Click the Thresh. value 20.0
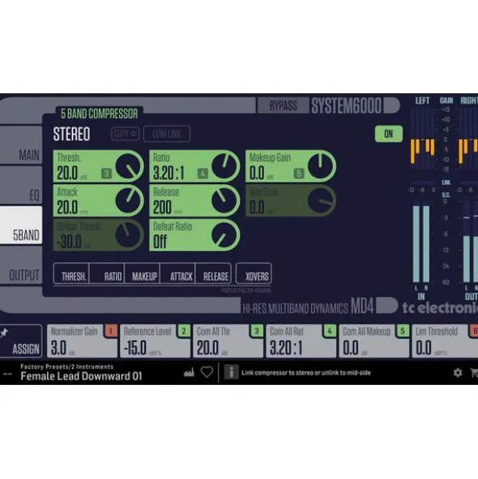 67,173
